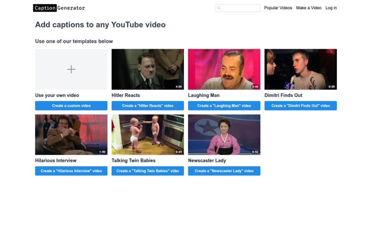Select the Hilarious Interview thumbnail
This screenshot has width=372, height=232.
coord(71,135)
